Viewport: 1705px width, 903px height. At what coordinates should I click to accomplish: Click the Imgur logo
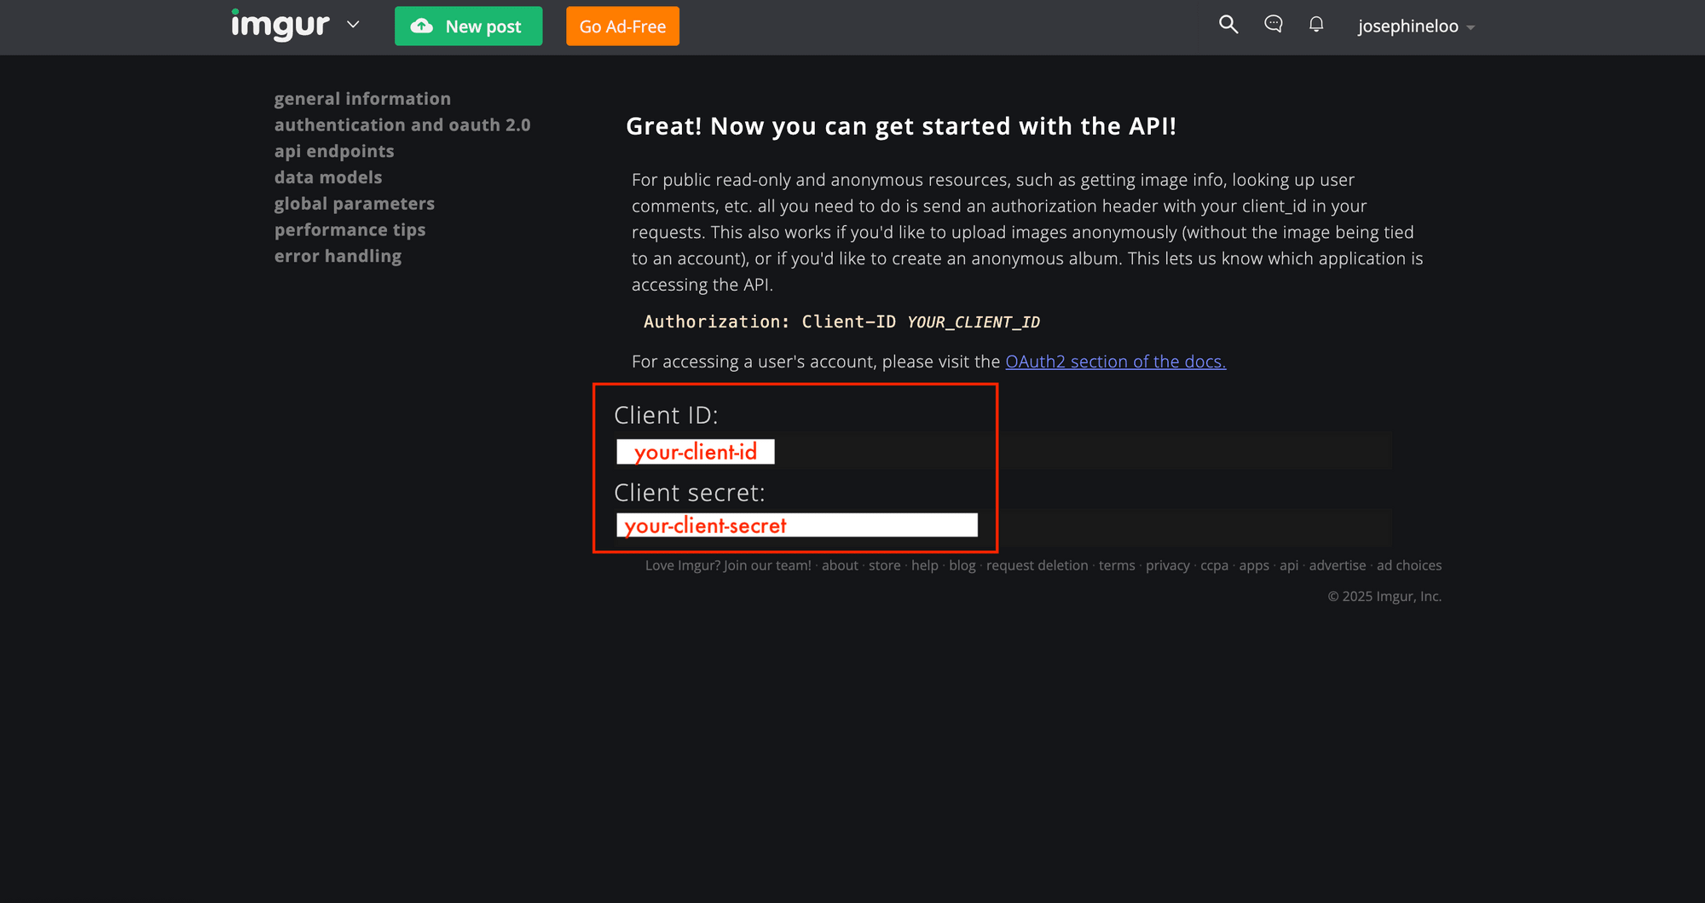pos(280,26)
